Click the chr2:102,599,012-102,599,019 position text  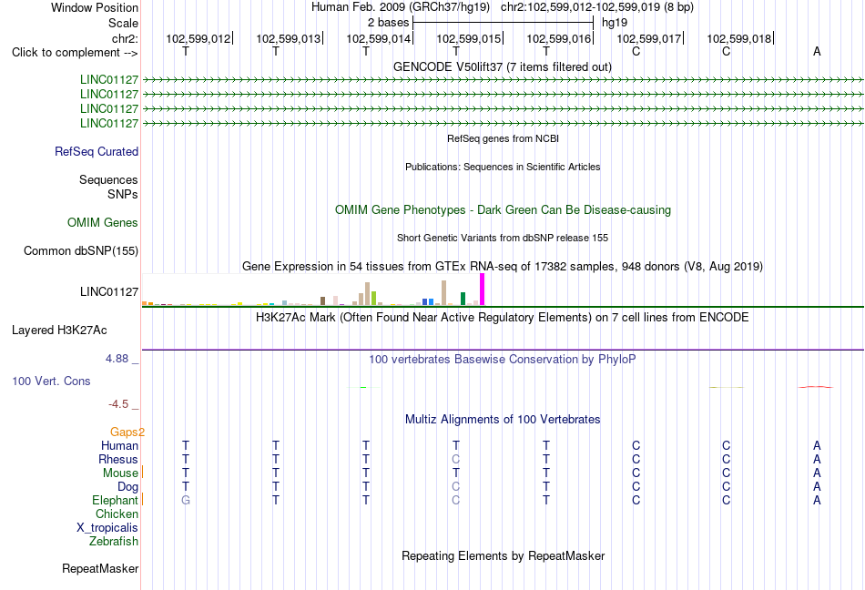(x=597, y=7)
